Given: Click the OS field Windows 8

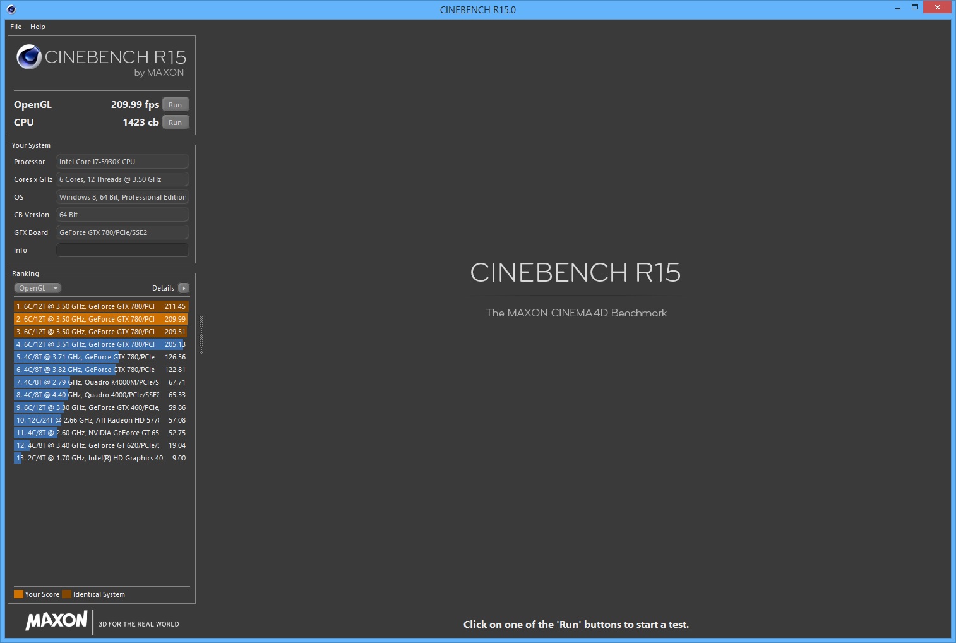Looking at the screenshot, I should (x=122, y=197).
